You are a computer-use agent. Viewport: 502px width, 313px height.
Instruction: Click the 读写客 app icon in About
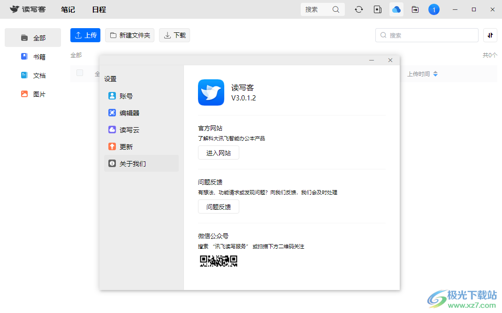(x=211, y=92)
